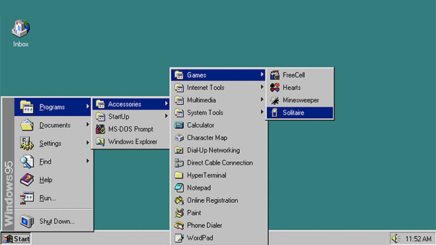Click the Phone Dialer icon
Image resolution: width=436 pixels, height=245 pixels.
pos(179,225)
